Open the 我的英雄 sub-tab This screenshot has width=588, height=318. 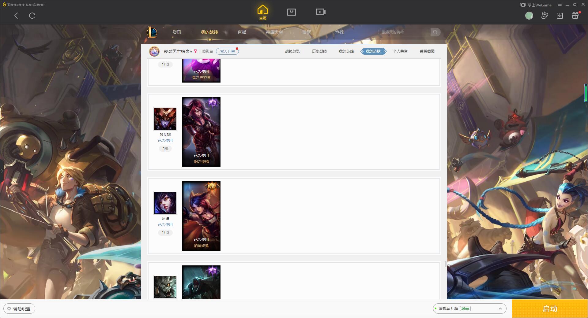click(x=346, y=51)
